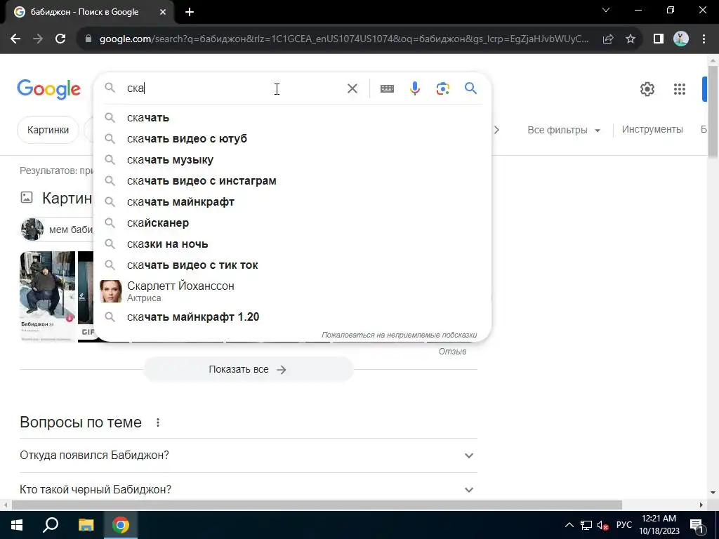Select Скарлетт Йоханссон actress suggestion
The image size is (719, 539).
point(292,291)
